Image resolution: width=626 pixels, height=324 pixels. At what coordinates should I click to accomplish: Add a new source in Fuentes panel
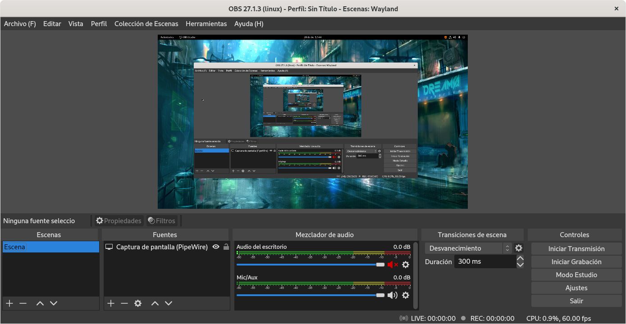pyautogui.click(x=111, y=303)
